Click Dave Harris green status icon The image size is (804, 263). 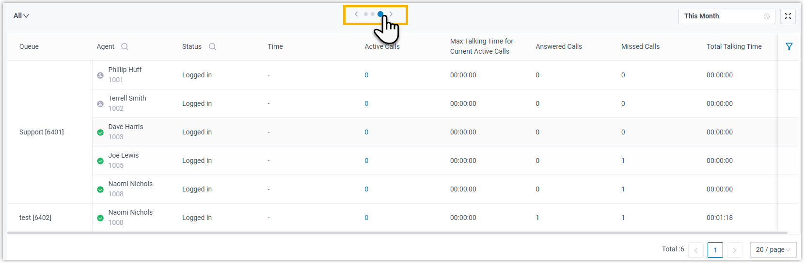(x=100, y=132)
